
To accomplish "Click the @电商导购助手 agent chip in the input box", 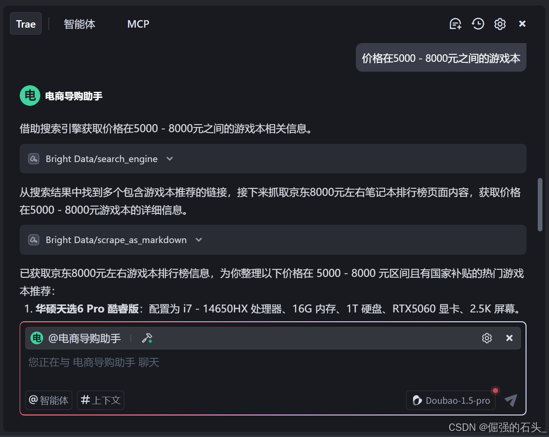I will tap(75, 338).
